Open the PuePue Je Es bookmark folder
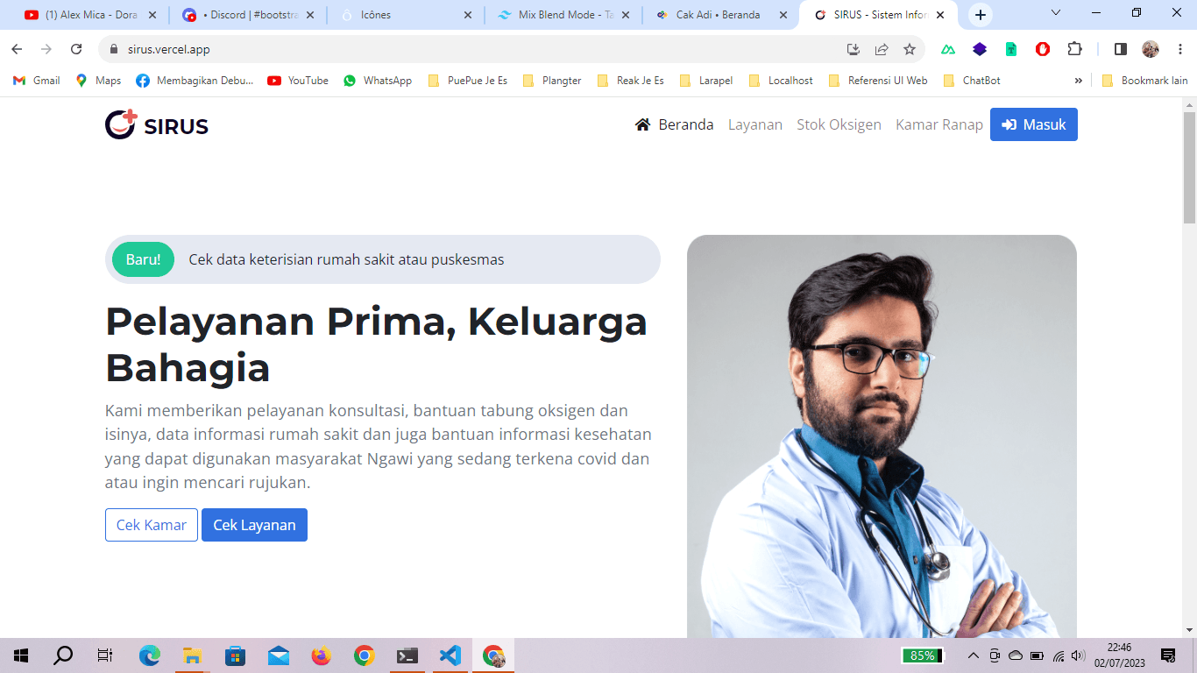This screenshot has width=1197, height=673. pyautogui.click(x=468, y=81)
